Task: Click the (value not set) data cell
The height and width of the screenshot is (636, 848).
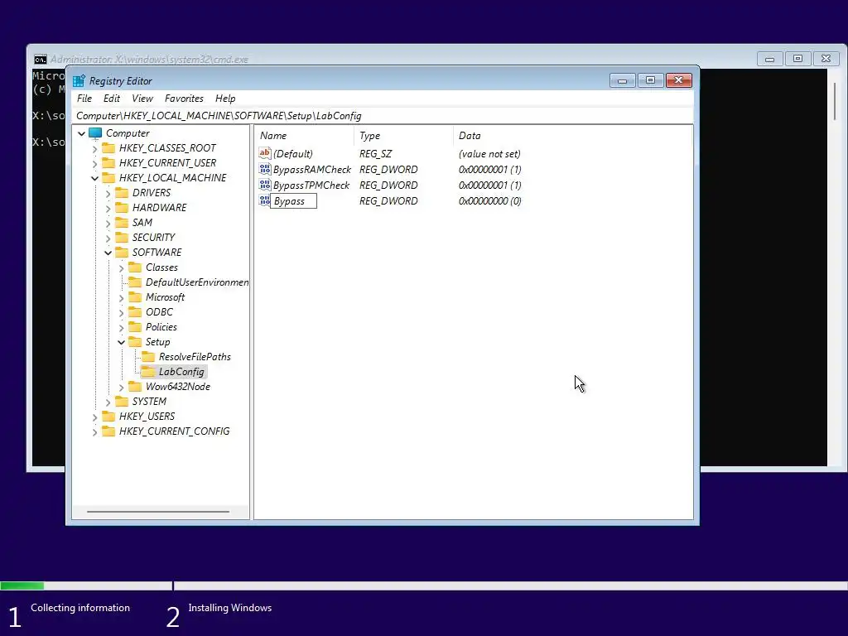Action: tap(489, 153)
